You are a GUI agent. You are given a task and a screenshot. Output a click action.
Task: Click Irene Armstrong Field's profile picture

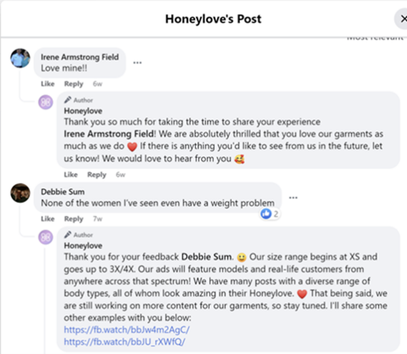[x=20, y=58]
